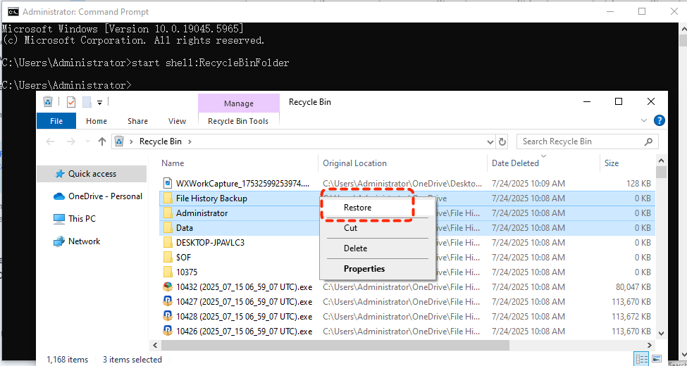Choose Properties from the context menu

coord(364,269)
